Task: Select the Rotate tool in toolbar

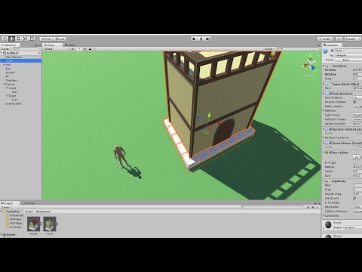Action: (18, 39)
